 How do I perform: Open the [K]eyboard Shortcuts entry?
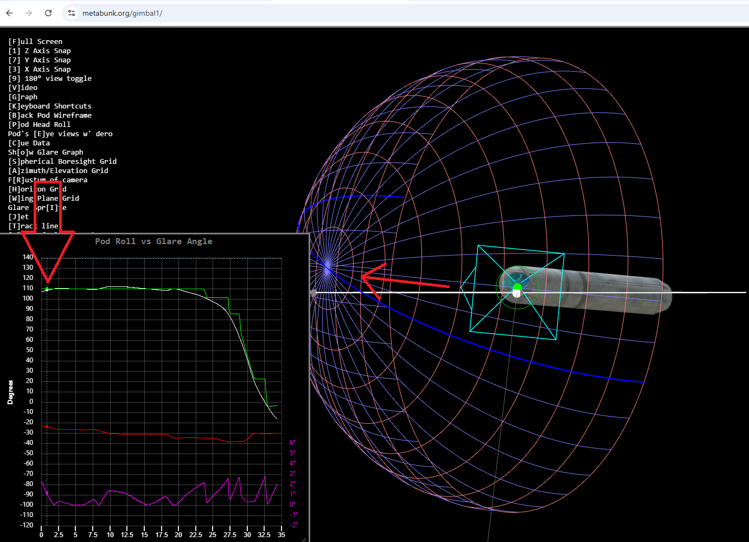click(x=50, y=106)
